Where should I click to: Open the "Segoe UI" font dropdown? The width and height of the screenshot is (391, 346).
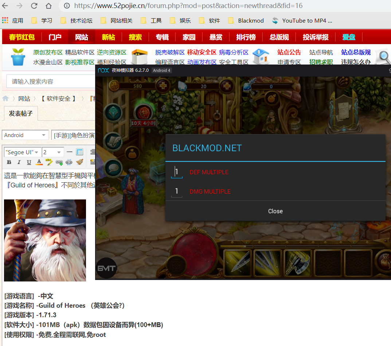pyautogui.click(x=22, y=152)
